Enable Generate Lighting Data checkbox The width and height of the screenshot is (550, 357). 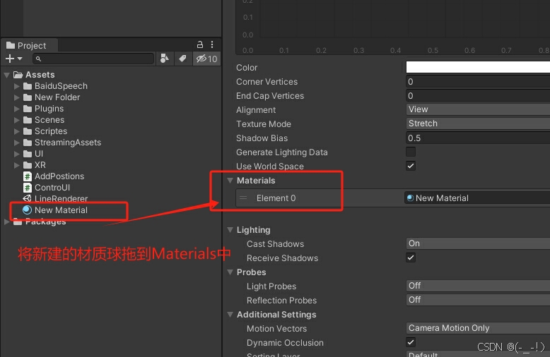pyautogui.click(x=411, y=152)
